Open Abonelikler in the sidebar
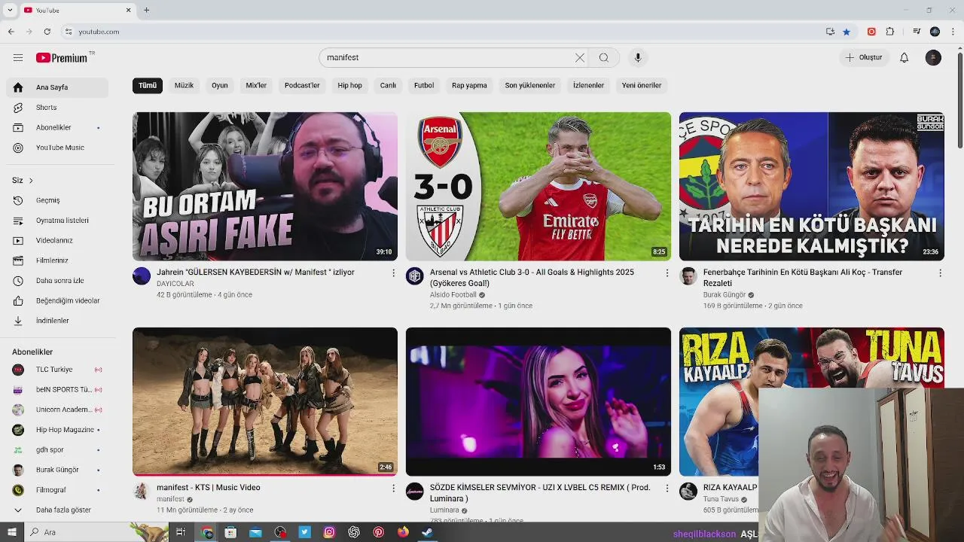Image resolution: width=964 pixels, height=542 pixels. pos(57,127)
